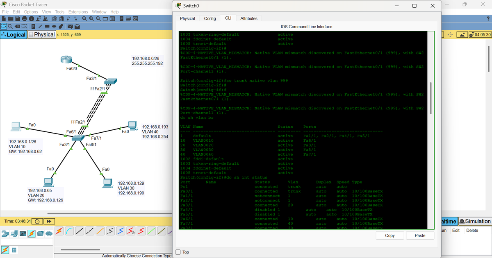The width and height of the screenshot is (492, 258).
Task: Click the Edit button in PDU panel
Action: click(456, 231)
